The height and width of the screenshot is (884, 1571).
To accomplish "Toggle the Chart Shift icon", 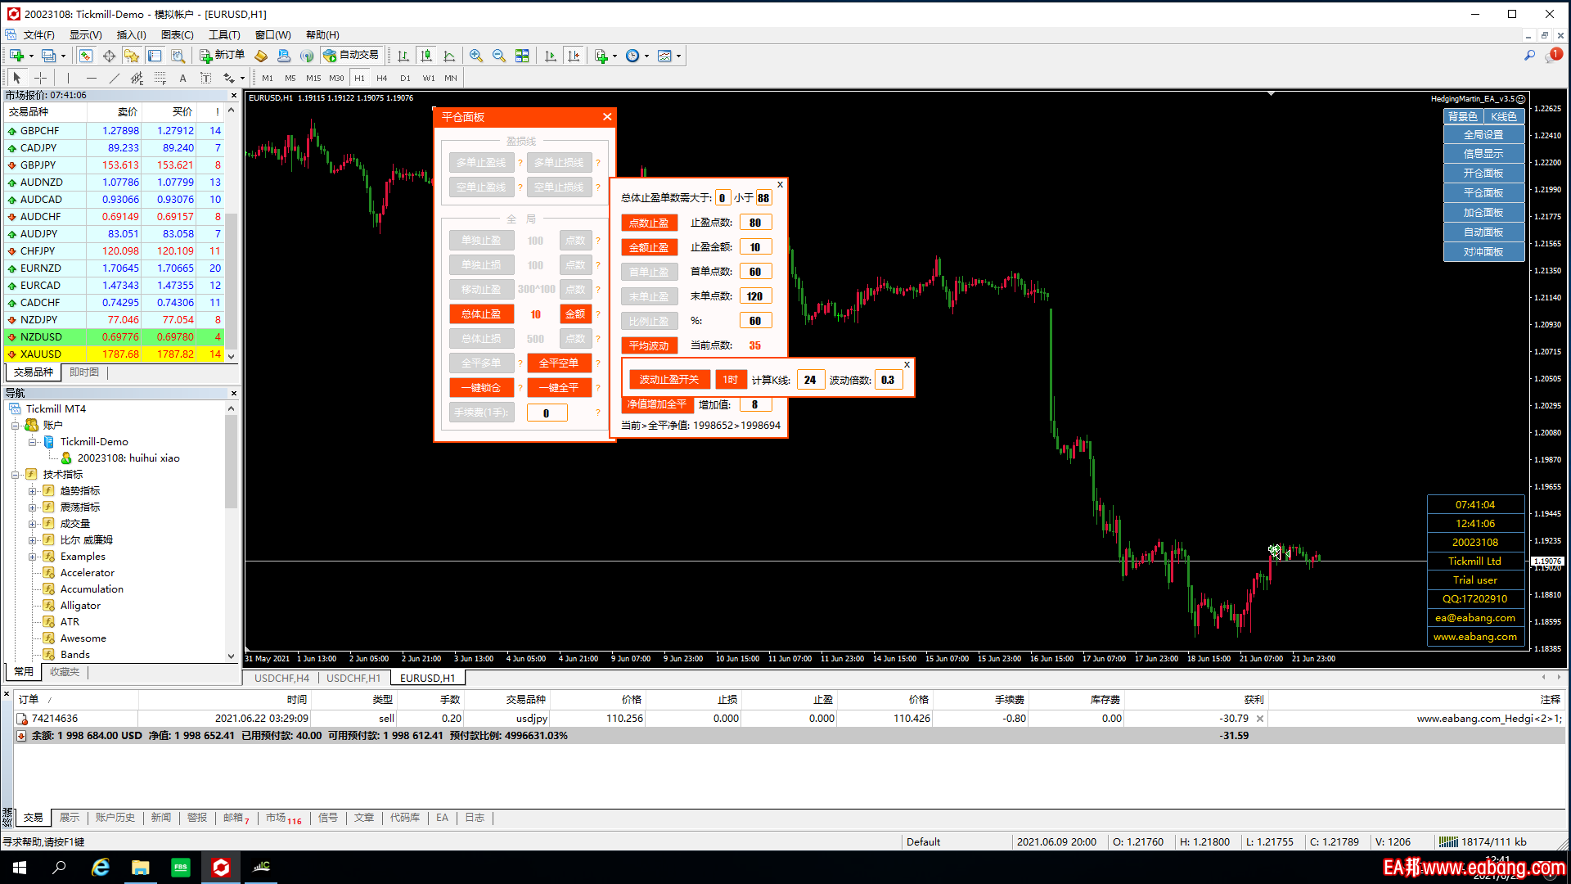I will [574, 56].
